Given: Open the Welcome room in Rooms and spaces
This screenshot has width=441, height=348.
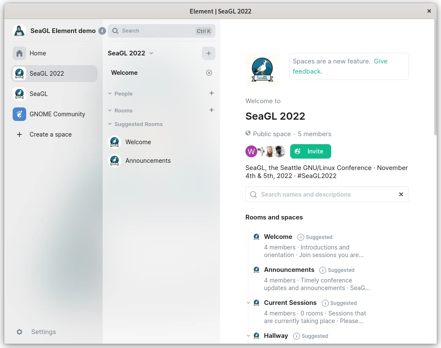Looking at the screenshot, I should coord(278,237).
